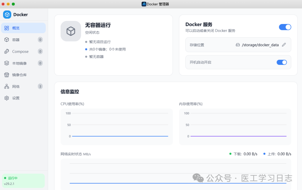302x190 pixels.
Task: Disable the 开机自动开启 toggle
Action: (x=282, y=62)
